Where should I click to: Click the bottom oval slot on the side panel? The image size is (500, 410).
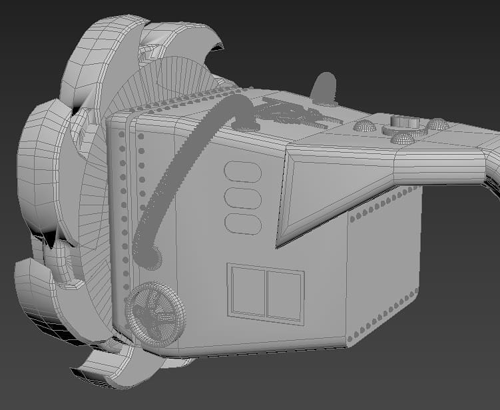(x=243, y=223)
